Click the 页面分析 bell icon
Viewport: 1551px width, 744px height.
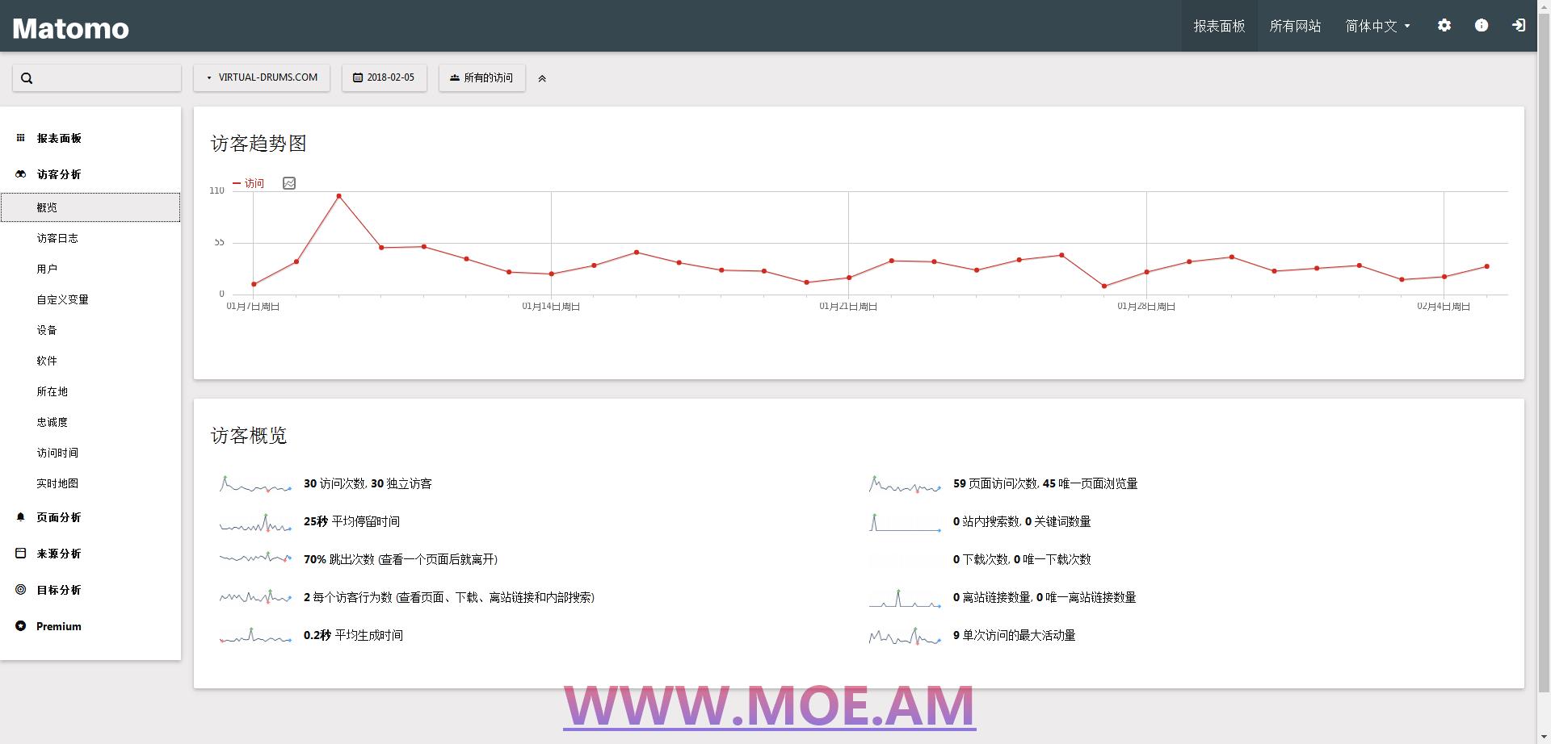point(21,517)
